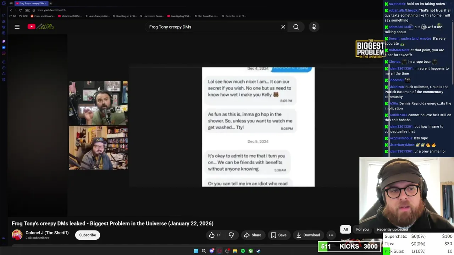Subscribe to Colonel J channel
This screenshot has width=454, height=255.
[88, 235]
